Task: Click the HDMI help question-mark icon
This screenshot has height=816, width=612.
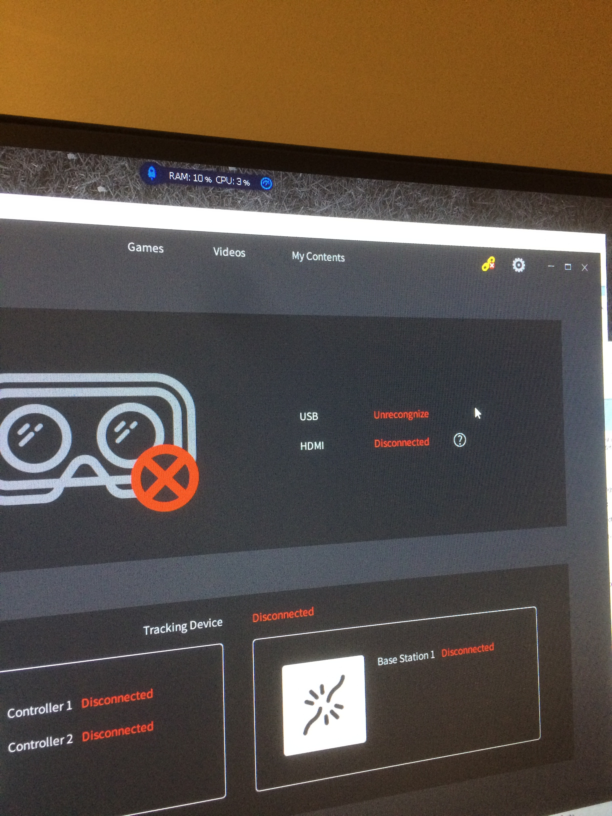Action: point(460,440)
